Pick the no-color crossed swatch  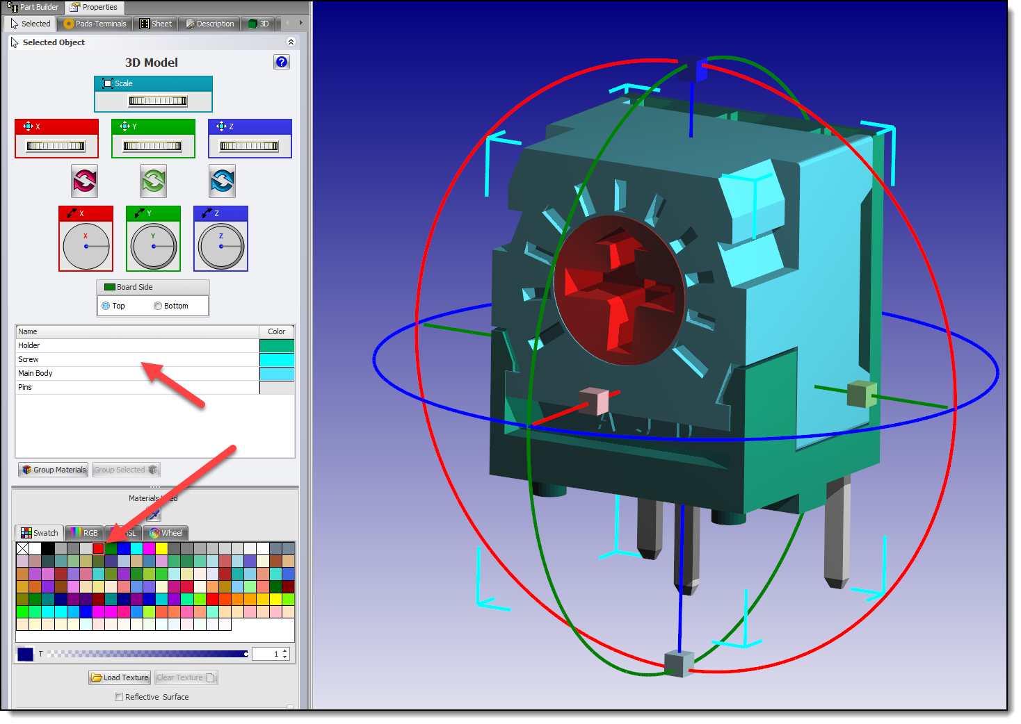coord(22,548)
